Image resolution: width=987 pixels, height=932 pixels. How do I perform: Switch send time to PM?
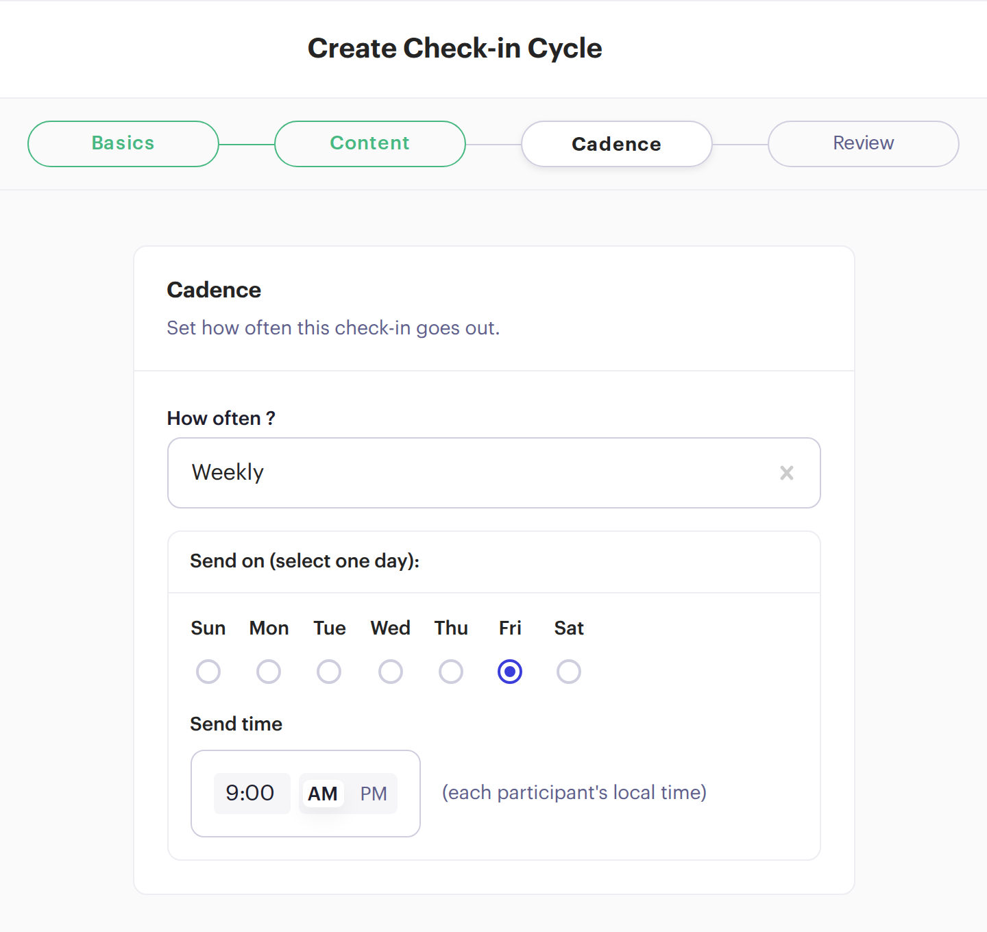tap(374, 794)
